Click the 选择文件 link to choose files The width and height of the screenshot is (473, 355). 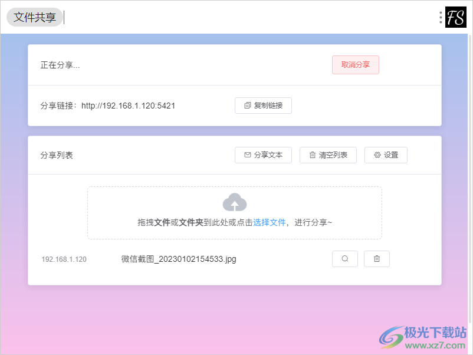[269, 222]
